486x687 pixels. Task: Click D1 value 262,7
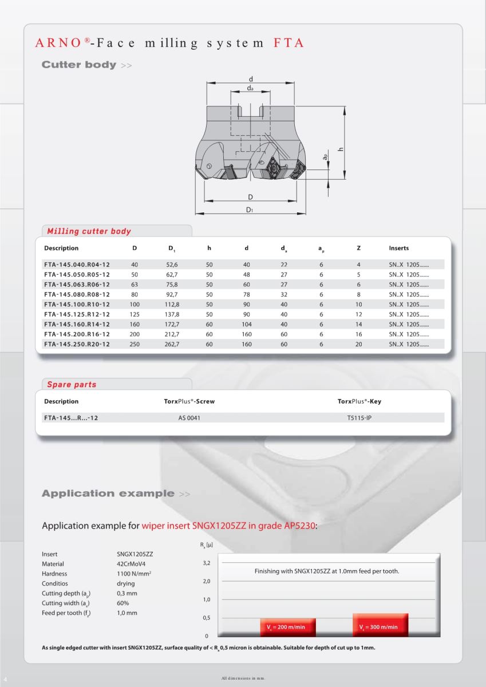point(172,345)
